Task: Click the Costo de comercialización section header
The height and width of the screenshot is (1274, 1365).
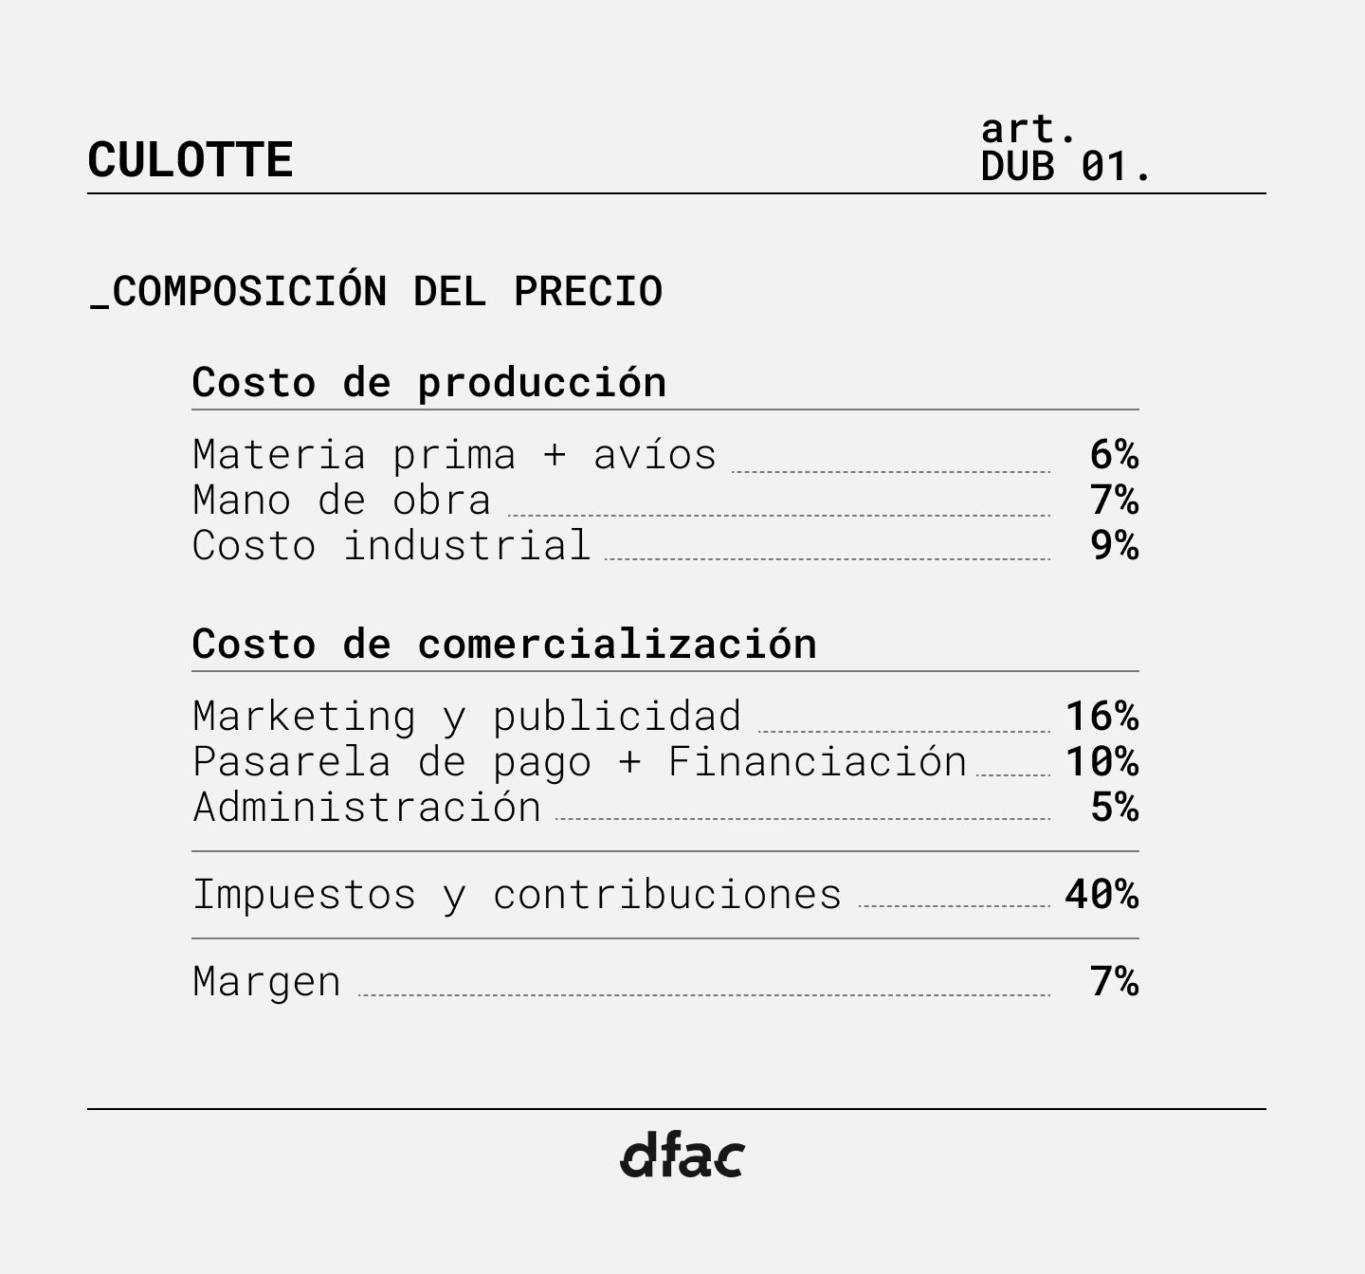Action: point(504,644)
